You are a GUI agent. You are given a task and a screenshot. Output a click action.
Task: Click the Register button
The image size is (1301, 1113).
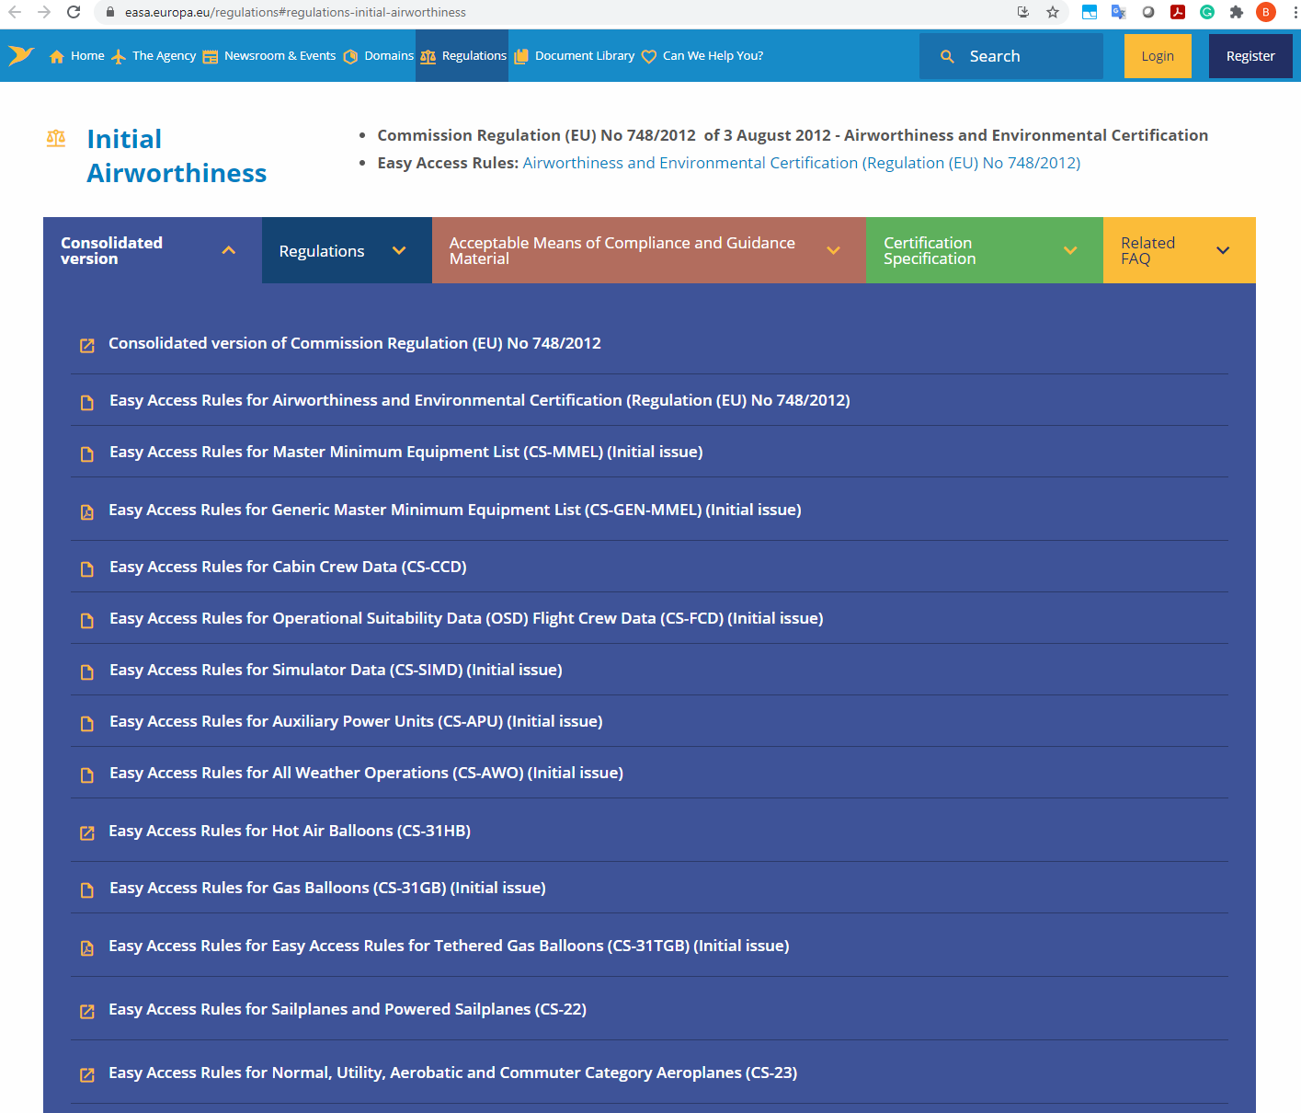click(1250, 56)
